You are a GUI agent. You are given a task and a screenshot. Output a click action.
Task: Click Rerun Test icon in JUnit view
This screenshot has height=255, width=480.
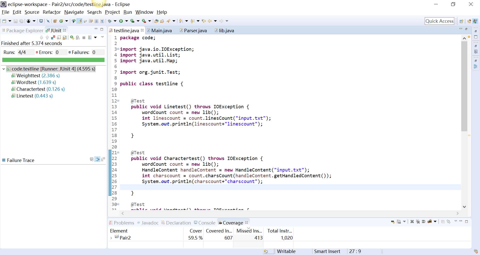coord(72,37)
